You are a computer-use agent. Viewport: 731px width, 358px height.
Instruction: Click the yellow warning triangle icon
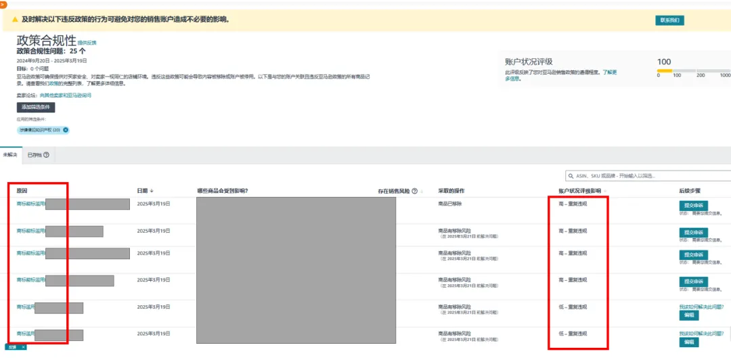coord(15,20)
